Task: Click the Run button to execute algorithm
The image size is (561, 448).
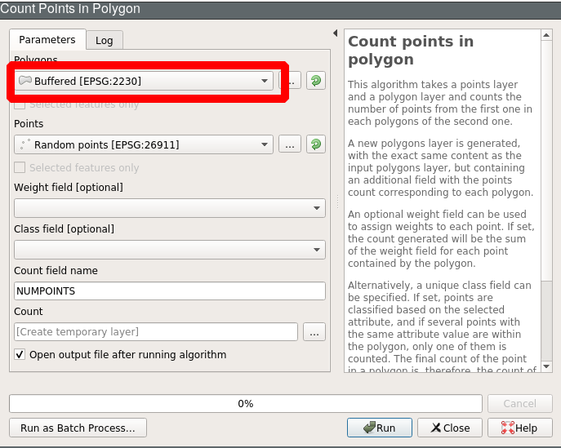Action: coord(379,428)
